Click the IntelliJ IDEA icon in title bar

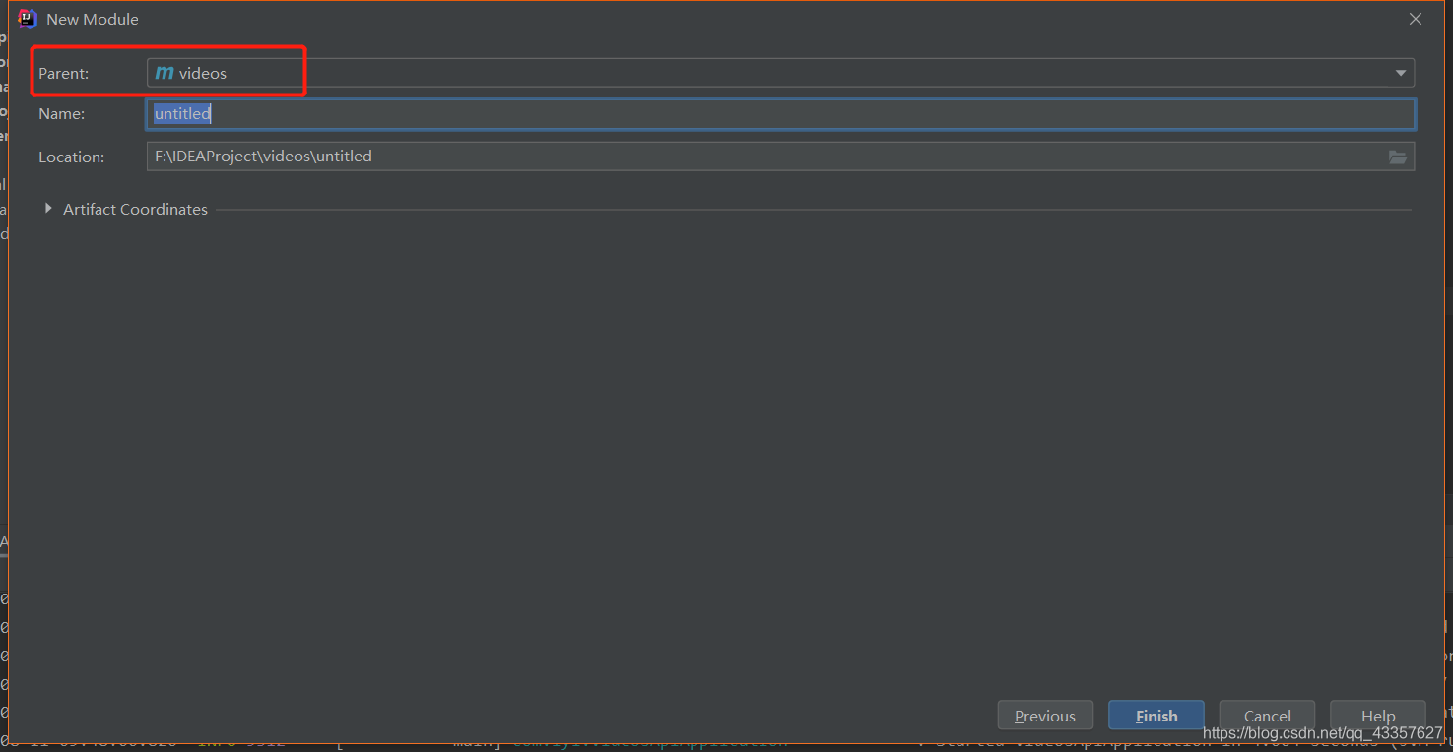(28, 19)
